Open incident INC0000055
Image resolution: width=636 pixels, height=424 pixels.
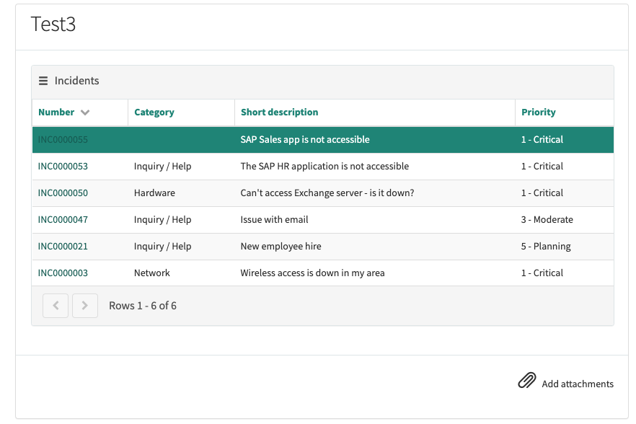(x=63, y=140)
